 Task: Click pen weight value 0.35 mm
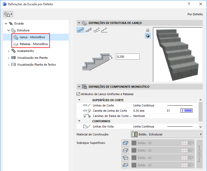(x=139, y=111)
